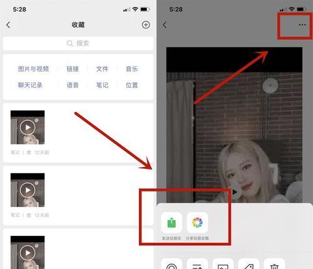Tap the green 发送给朋友 share icon
Screen dimensions: 313x269
172,222
